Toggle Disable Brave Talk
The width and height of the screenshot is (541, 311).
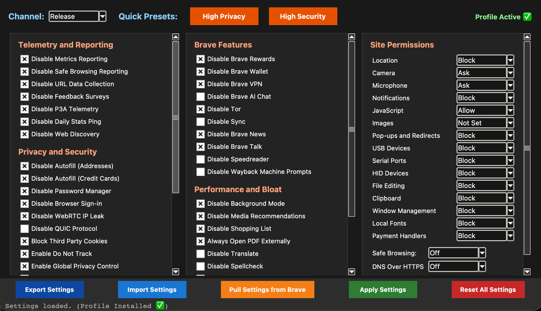(x=200, y=147)
